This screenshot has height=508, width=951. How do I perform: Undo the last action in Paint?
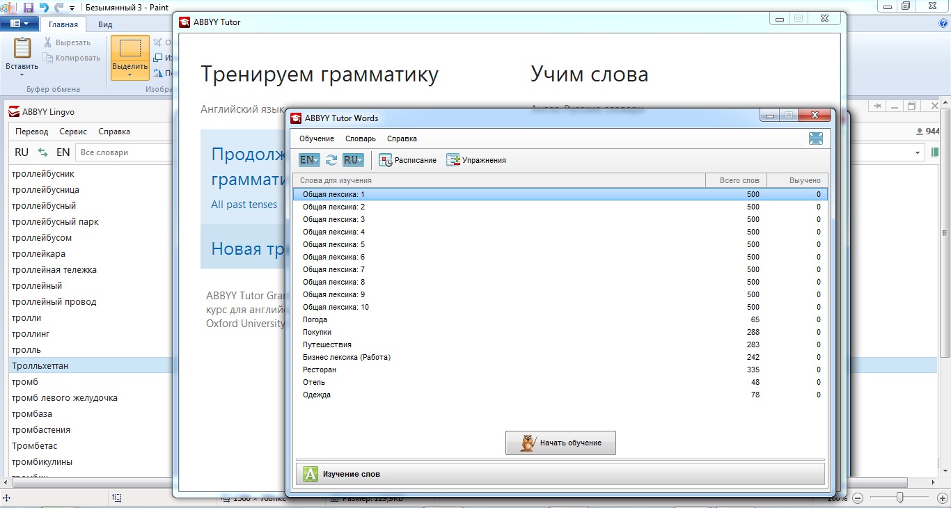[44, 7]
